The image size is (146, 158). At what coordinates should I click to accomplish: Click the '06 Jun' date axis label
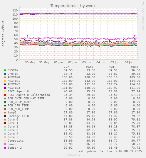tap(129, 62)
